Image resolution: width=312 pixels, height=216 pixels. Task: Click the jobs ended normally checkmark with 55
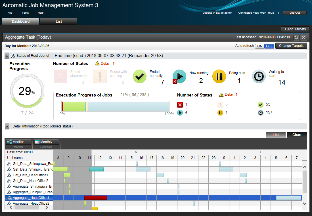(x=260, y=105)
